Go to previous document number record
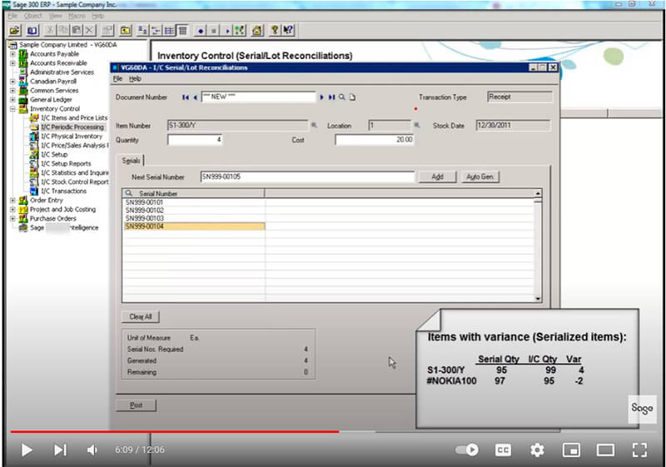This screenshot has height=467, width=666. (195, 97)
